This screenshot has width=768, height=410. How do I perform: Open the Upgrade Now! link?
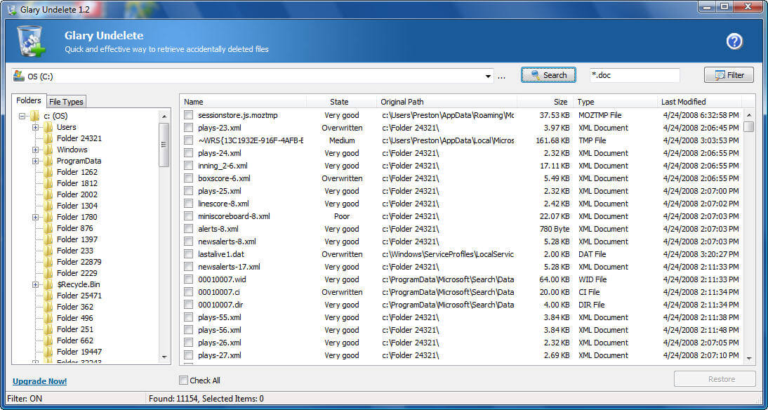point(39,380)
